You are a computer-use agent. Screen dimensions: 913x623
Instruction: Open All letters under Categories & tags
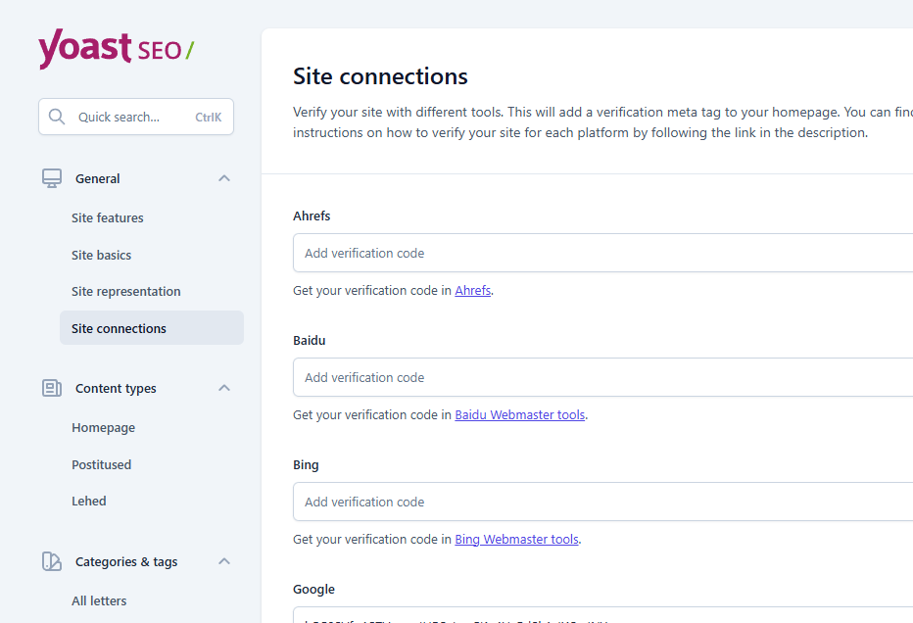(x=99, y=600)
